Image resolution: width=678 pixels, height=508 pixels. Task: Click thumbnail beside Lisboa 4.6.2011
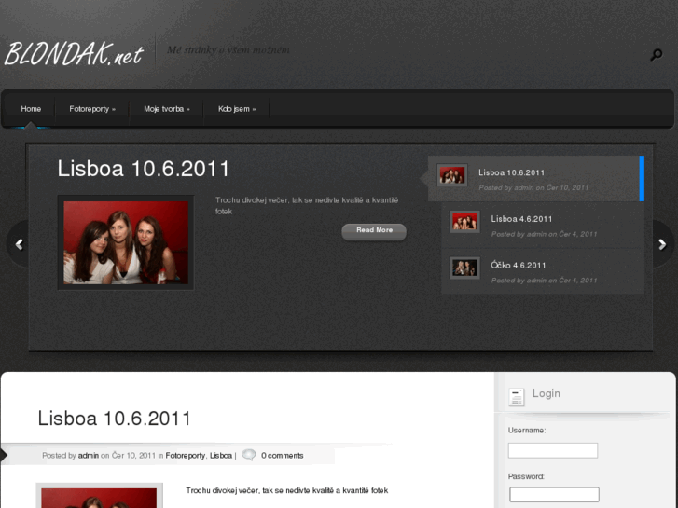(464, 222)
